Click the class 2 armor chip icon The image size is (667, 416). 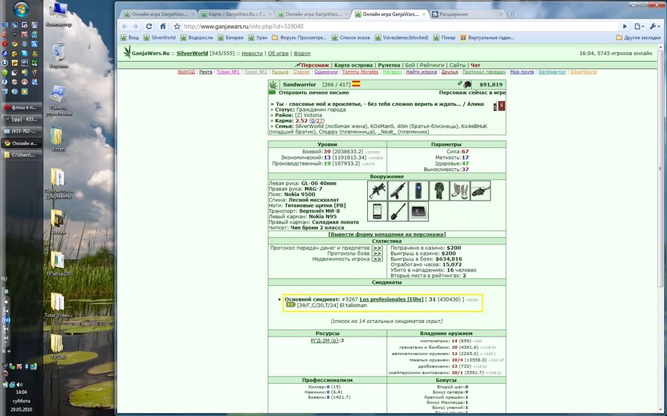pos(419,211)
